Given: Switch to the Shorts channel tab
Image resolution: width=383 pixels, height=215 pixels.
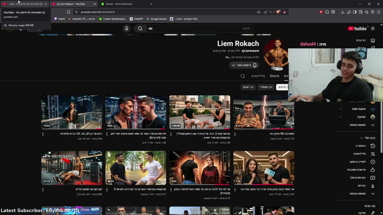Looking at the screenshot, I should 274,76.
